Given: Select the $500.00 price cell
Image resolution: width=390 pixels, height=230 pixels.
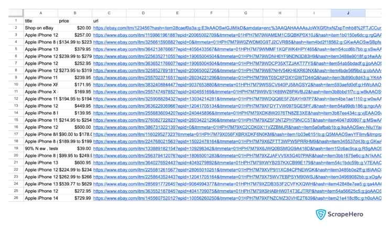Looking at the screenshot, I should (x=75, y=127).
